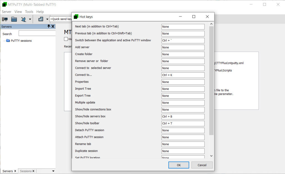Maximize the Hot keys dialog
This screenshot has height=174, width=285.
[x=194, y=16]
